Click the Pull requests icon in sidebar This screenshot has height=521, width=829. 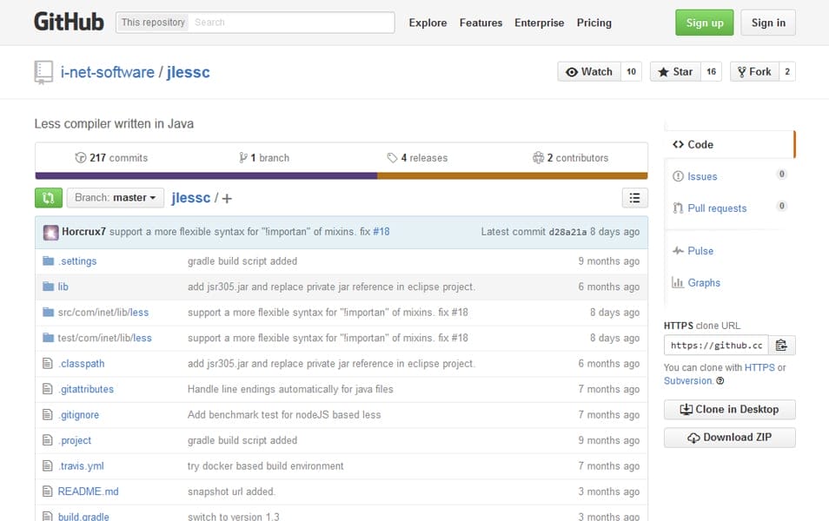click(678, 208)
